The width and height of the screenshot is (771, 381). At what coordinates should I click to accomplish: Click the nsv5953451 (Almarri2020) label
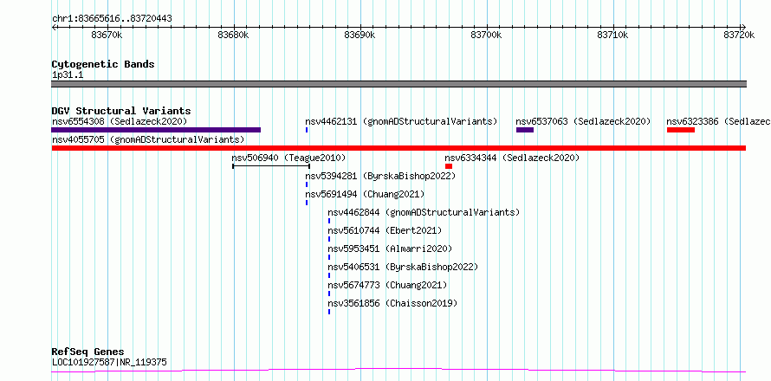[390, 249]
